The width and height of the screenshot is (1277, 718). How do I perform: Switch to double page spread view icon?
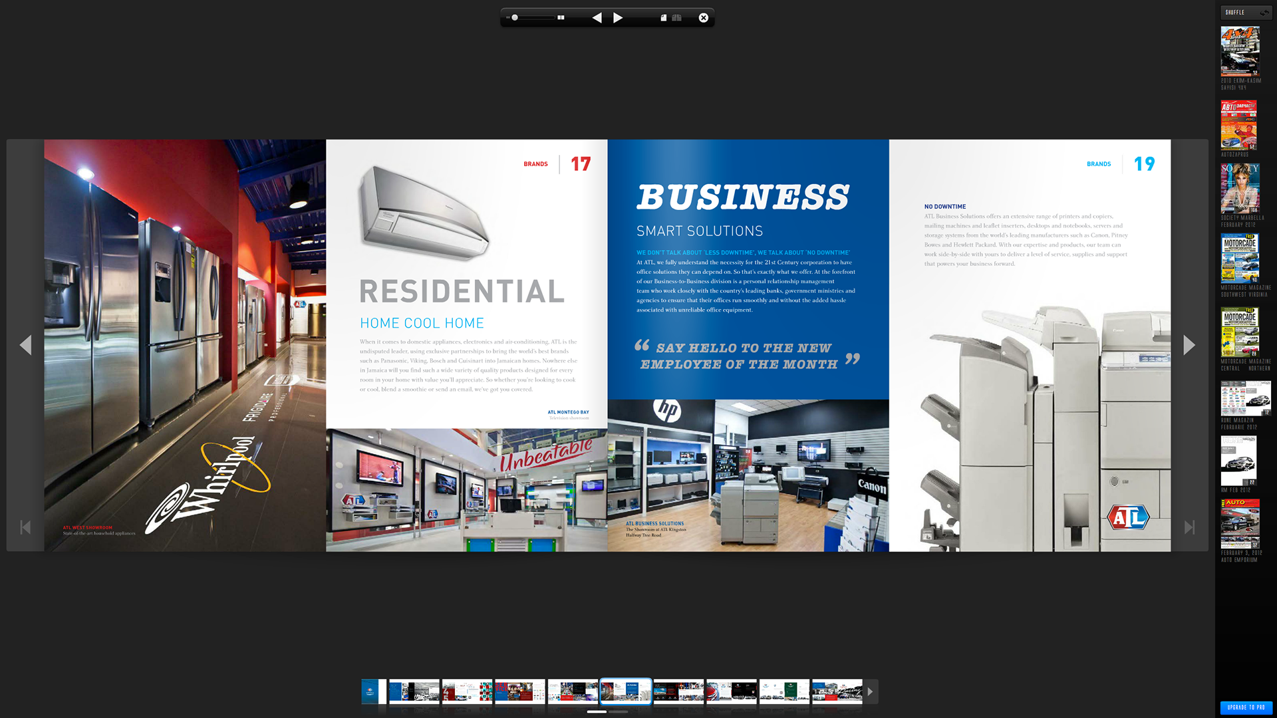(x=676, y=18)
